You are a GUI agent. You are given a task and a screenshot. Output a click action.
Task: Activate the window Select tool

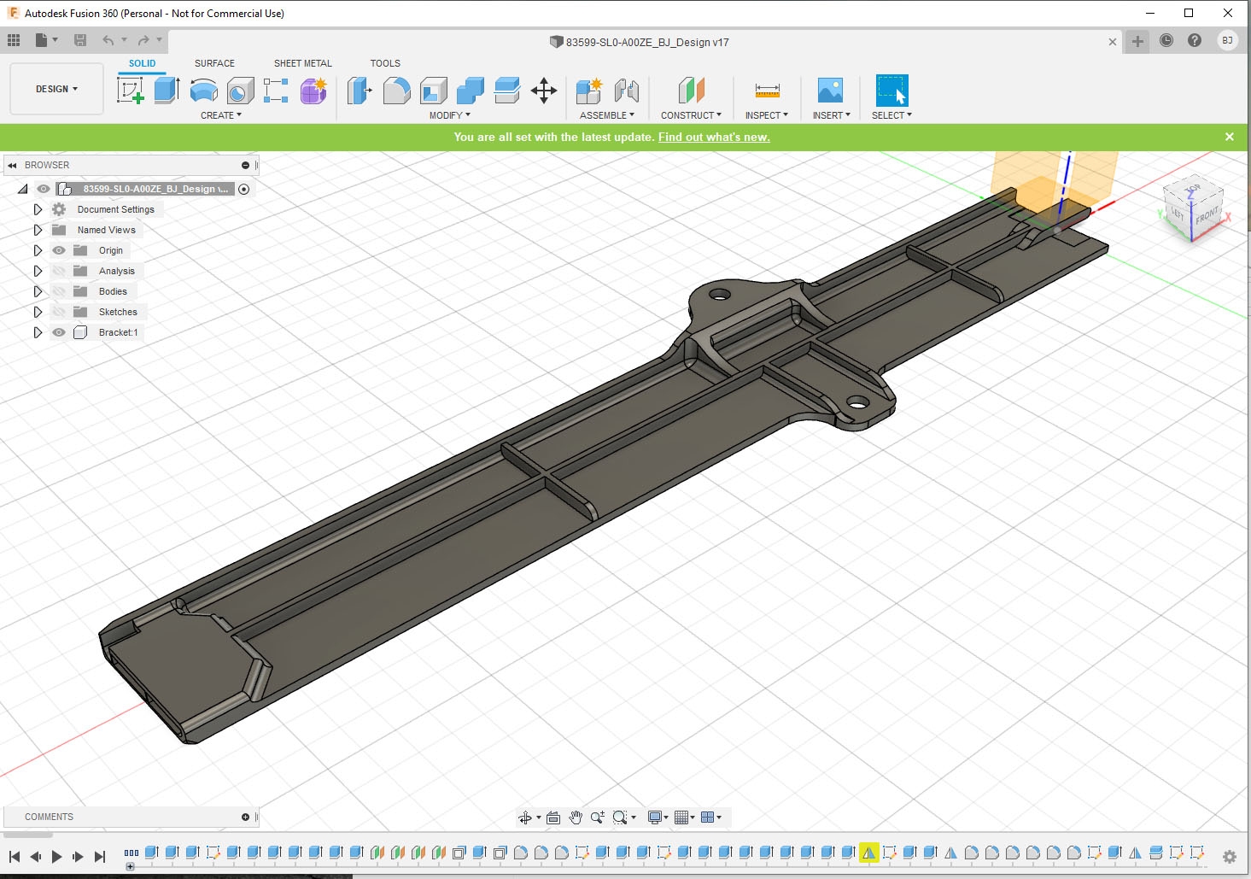click(891, 91)
